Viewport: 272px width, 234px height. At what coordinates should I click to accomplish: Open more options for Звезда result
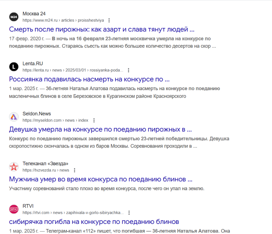coord(75,170)
